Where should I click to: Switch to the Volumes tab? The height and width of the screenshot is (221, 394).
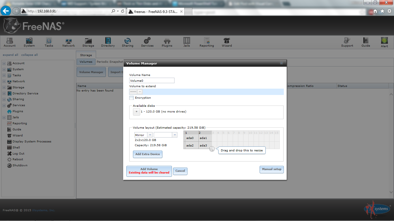[86, 62]
